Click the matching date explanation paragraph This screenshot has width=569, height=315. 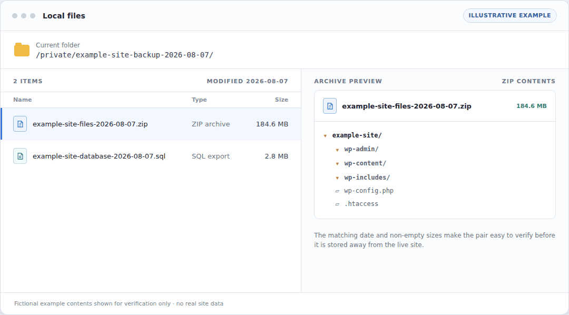point(435,240)
